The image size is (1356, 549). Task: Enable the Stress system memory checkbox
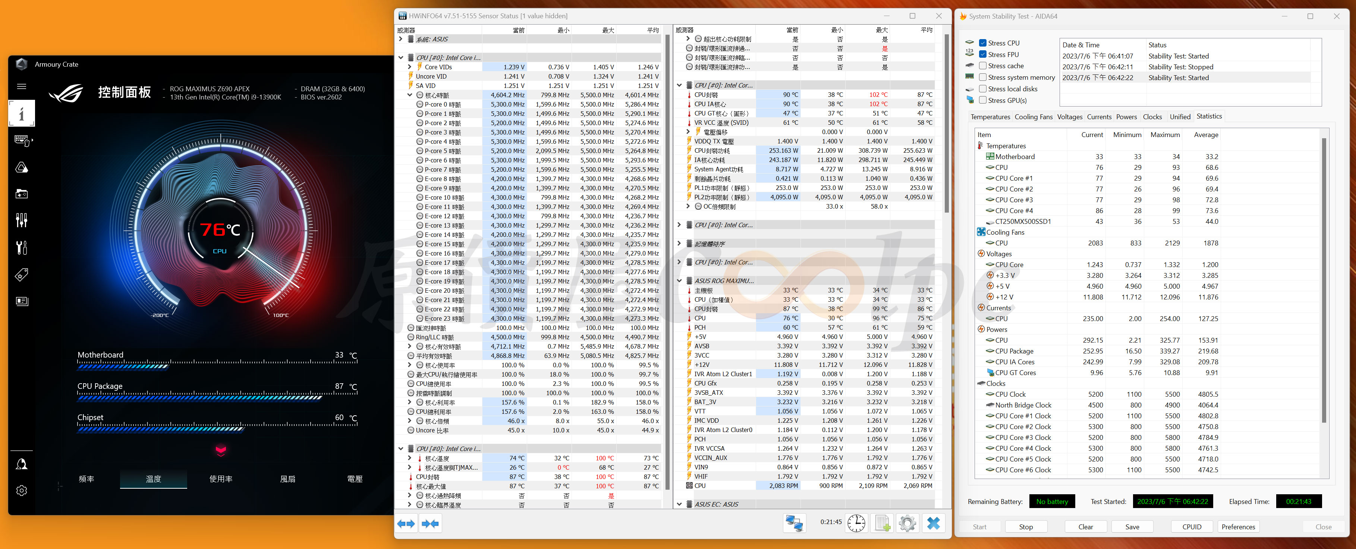pyautogui.click(x=982, y=77)
